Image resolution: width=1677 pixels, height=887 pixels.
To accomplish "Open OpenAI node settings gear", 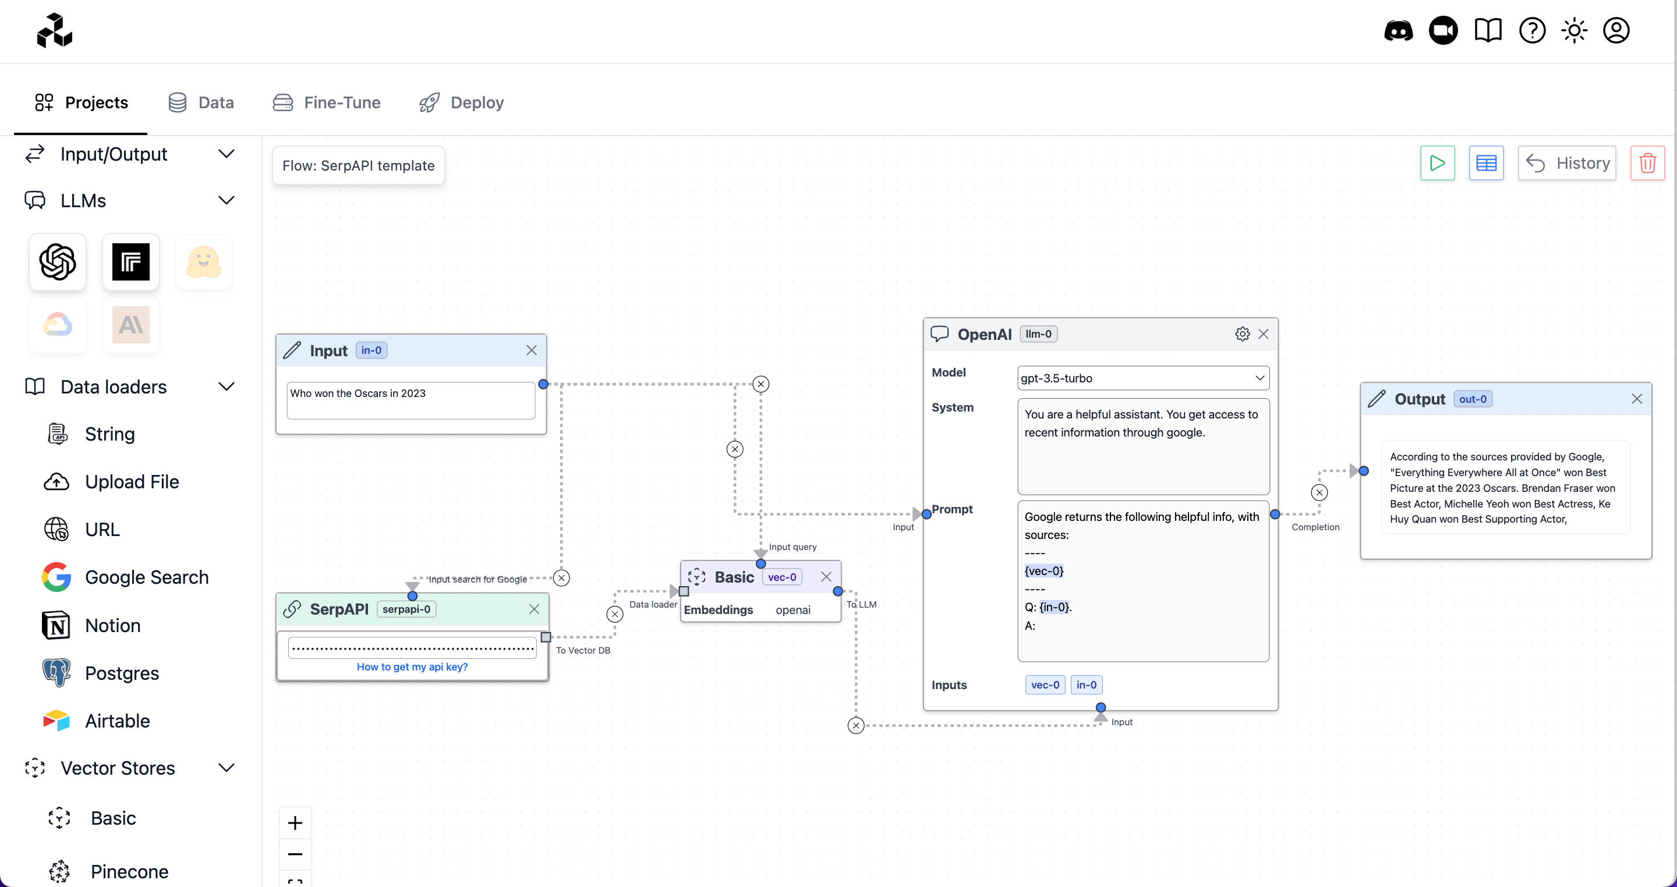I will pos(1241,334).
